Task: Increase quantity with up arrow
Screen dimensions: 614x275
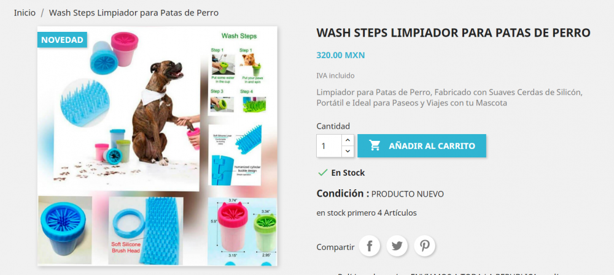Action: (x=348, y=140)
